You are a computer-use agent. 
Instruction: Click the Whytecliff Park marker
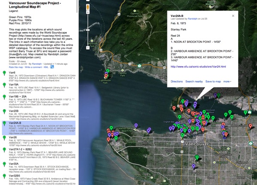point(92,41)
